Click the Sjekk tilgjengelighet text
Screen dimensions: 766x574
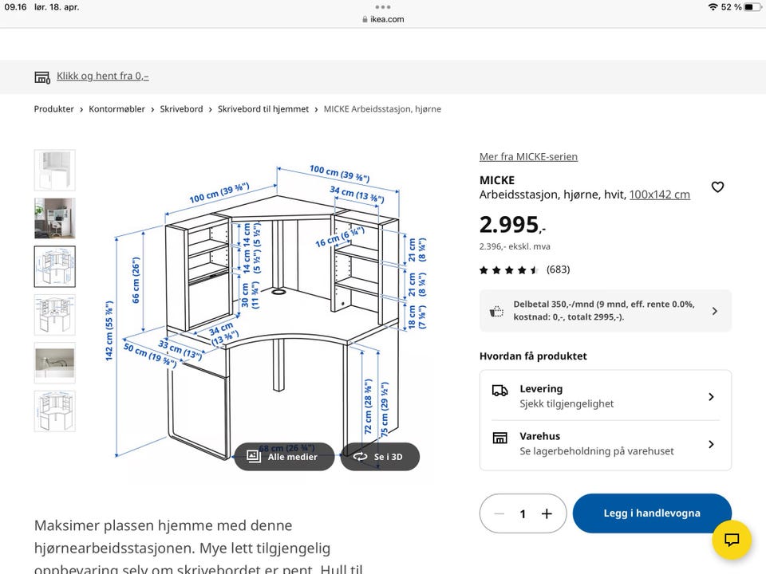coord(567,403)
